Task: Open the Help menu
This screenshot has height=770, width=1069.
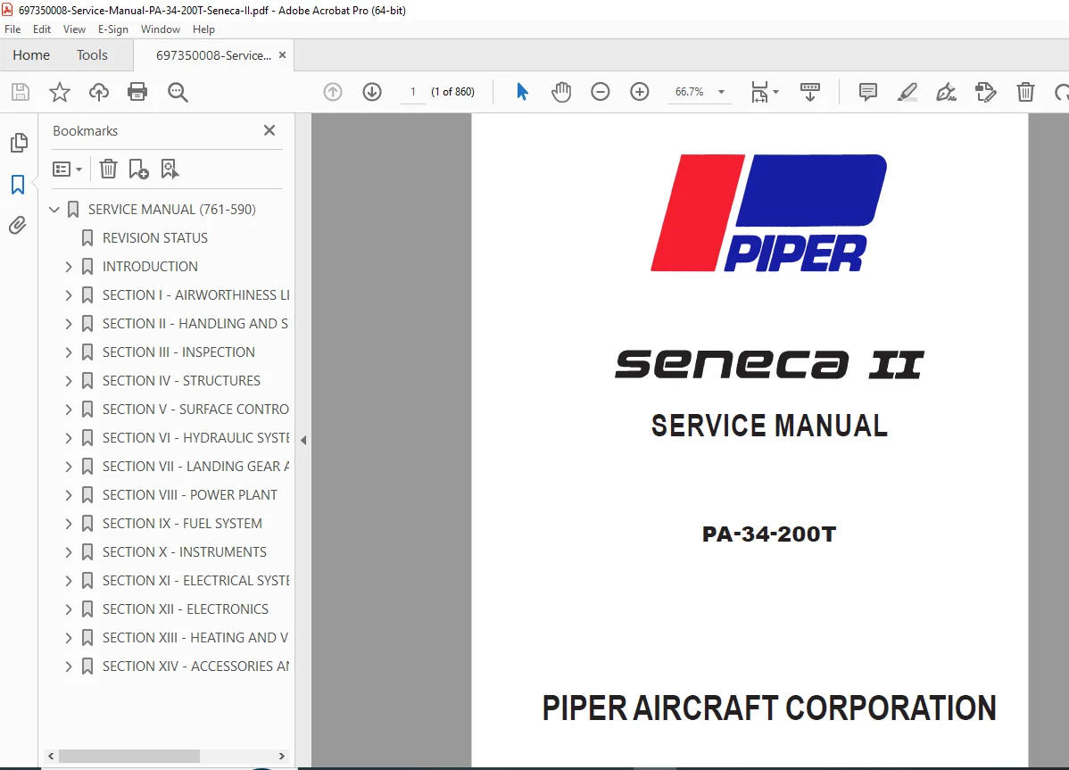Action: coord(203,29)
